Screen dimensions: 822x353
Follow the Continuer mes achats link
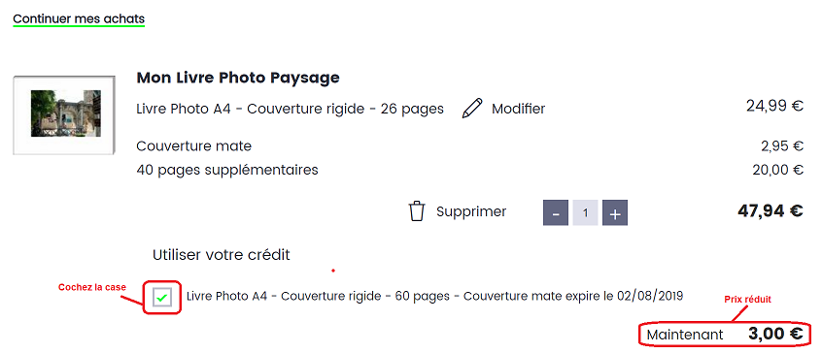coord(79,19)
